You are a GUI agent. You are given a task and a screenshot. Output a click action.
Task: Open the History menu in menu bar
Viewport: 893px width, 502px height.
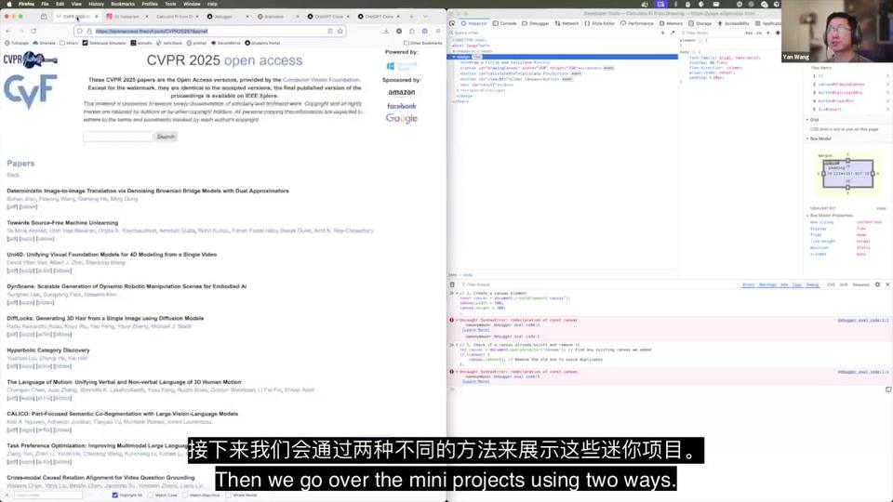point(96,4)
